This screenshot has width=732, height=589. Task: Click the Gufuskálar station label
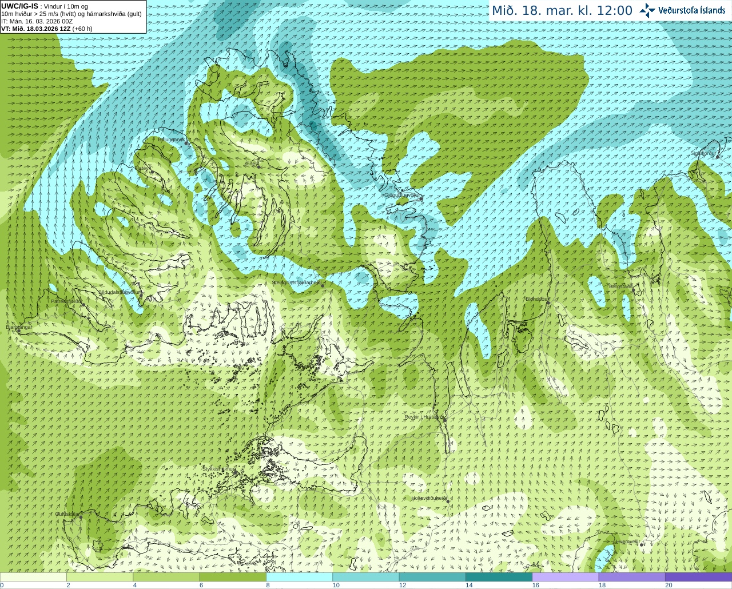67,514
